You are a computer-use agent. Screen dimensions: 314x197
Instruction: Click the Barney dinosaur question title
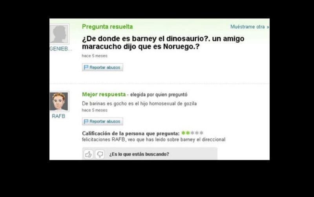click(x=163, y=42)
